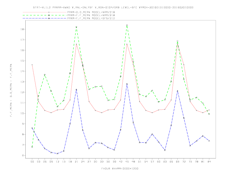Click the green dashed line sample in the legend

45,15
